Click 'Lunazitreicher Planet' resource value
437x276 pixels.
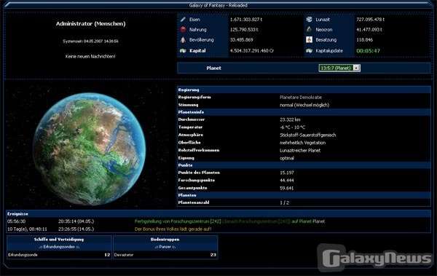300,151
